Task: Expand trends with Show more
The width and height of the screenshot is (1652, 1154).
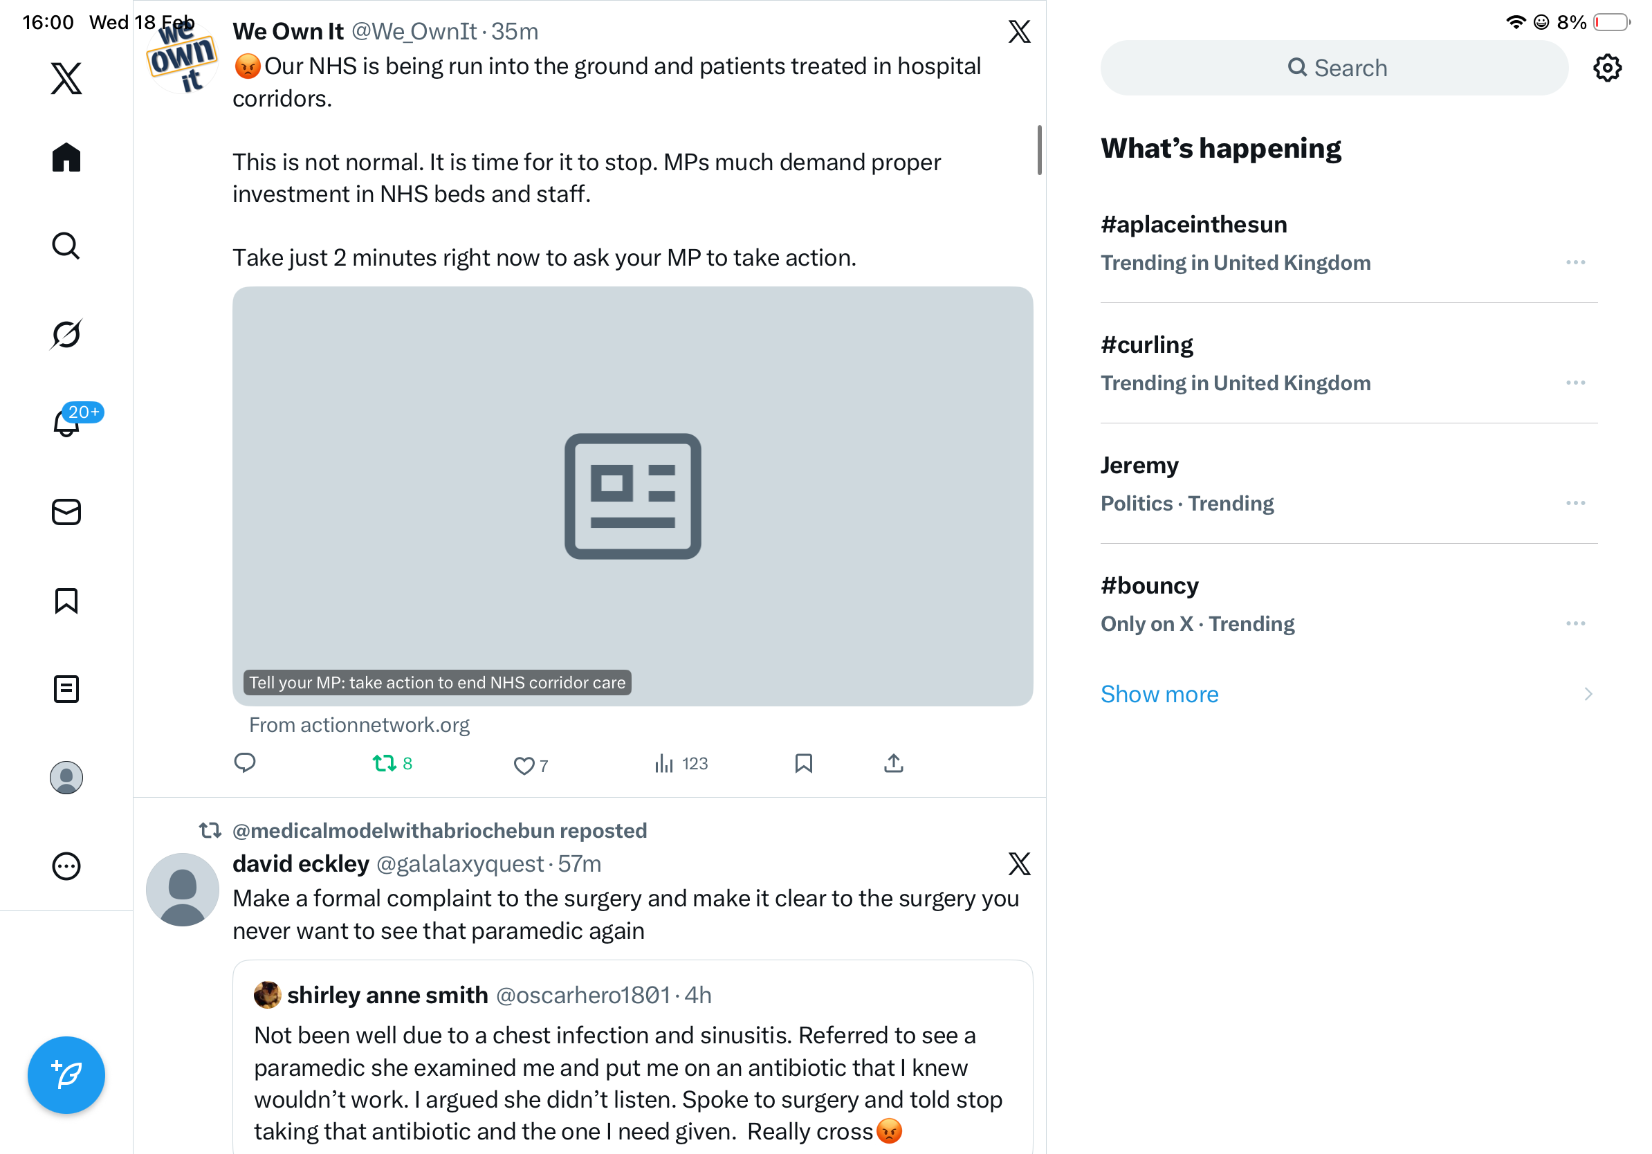Action: tap(1159, 695)
